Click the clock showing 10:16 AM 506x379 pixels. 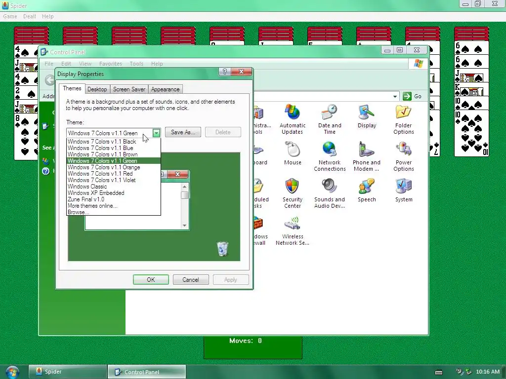[488, 372]
